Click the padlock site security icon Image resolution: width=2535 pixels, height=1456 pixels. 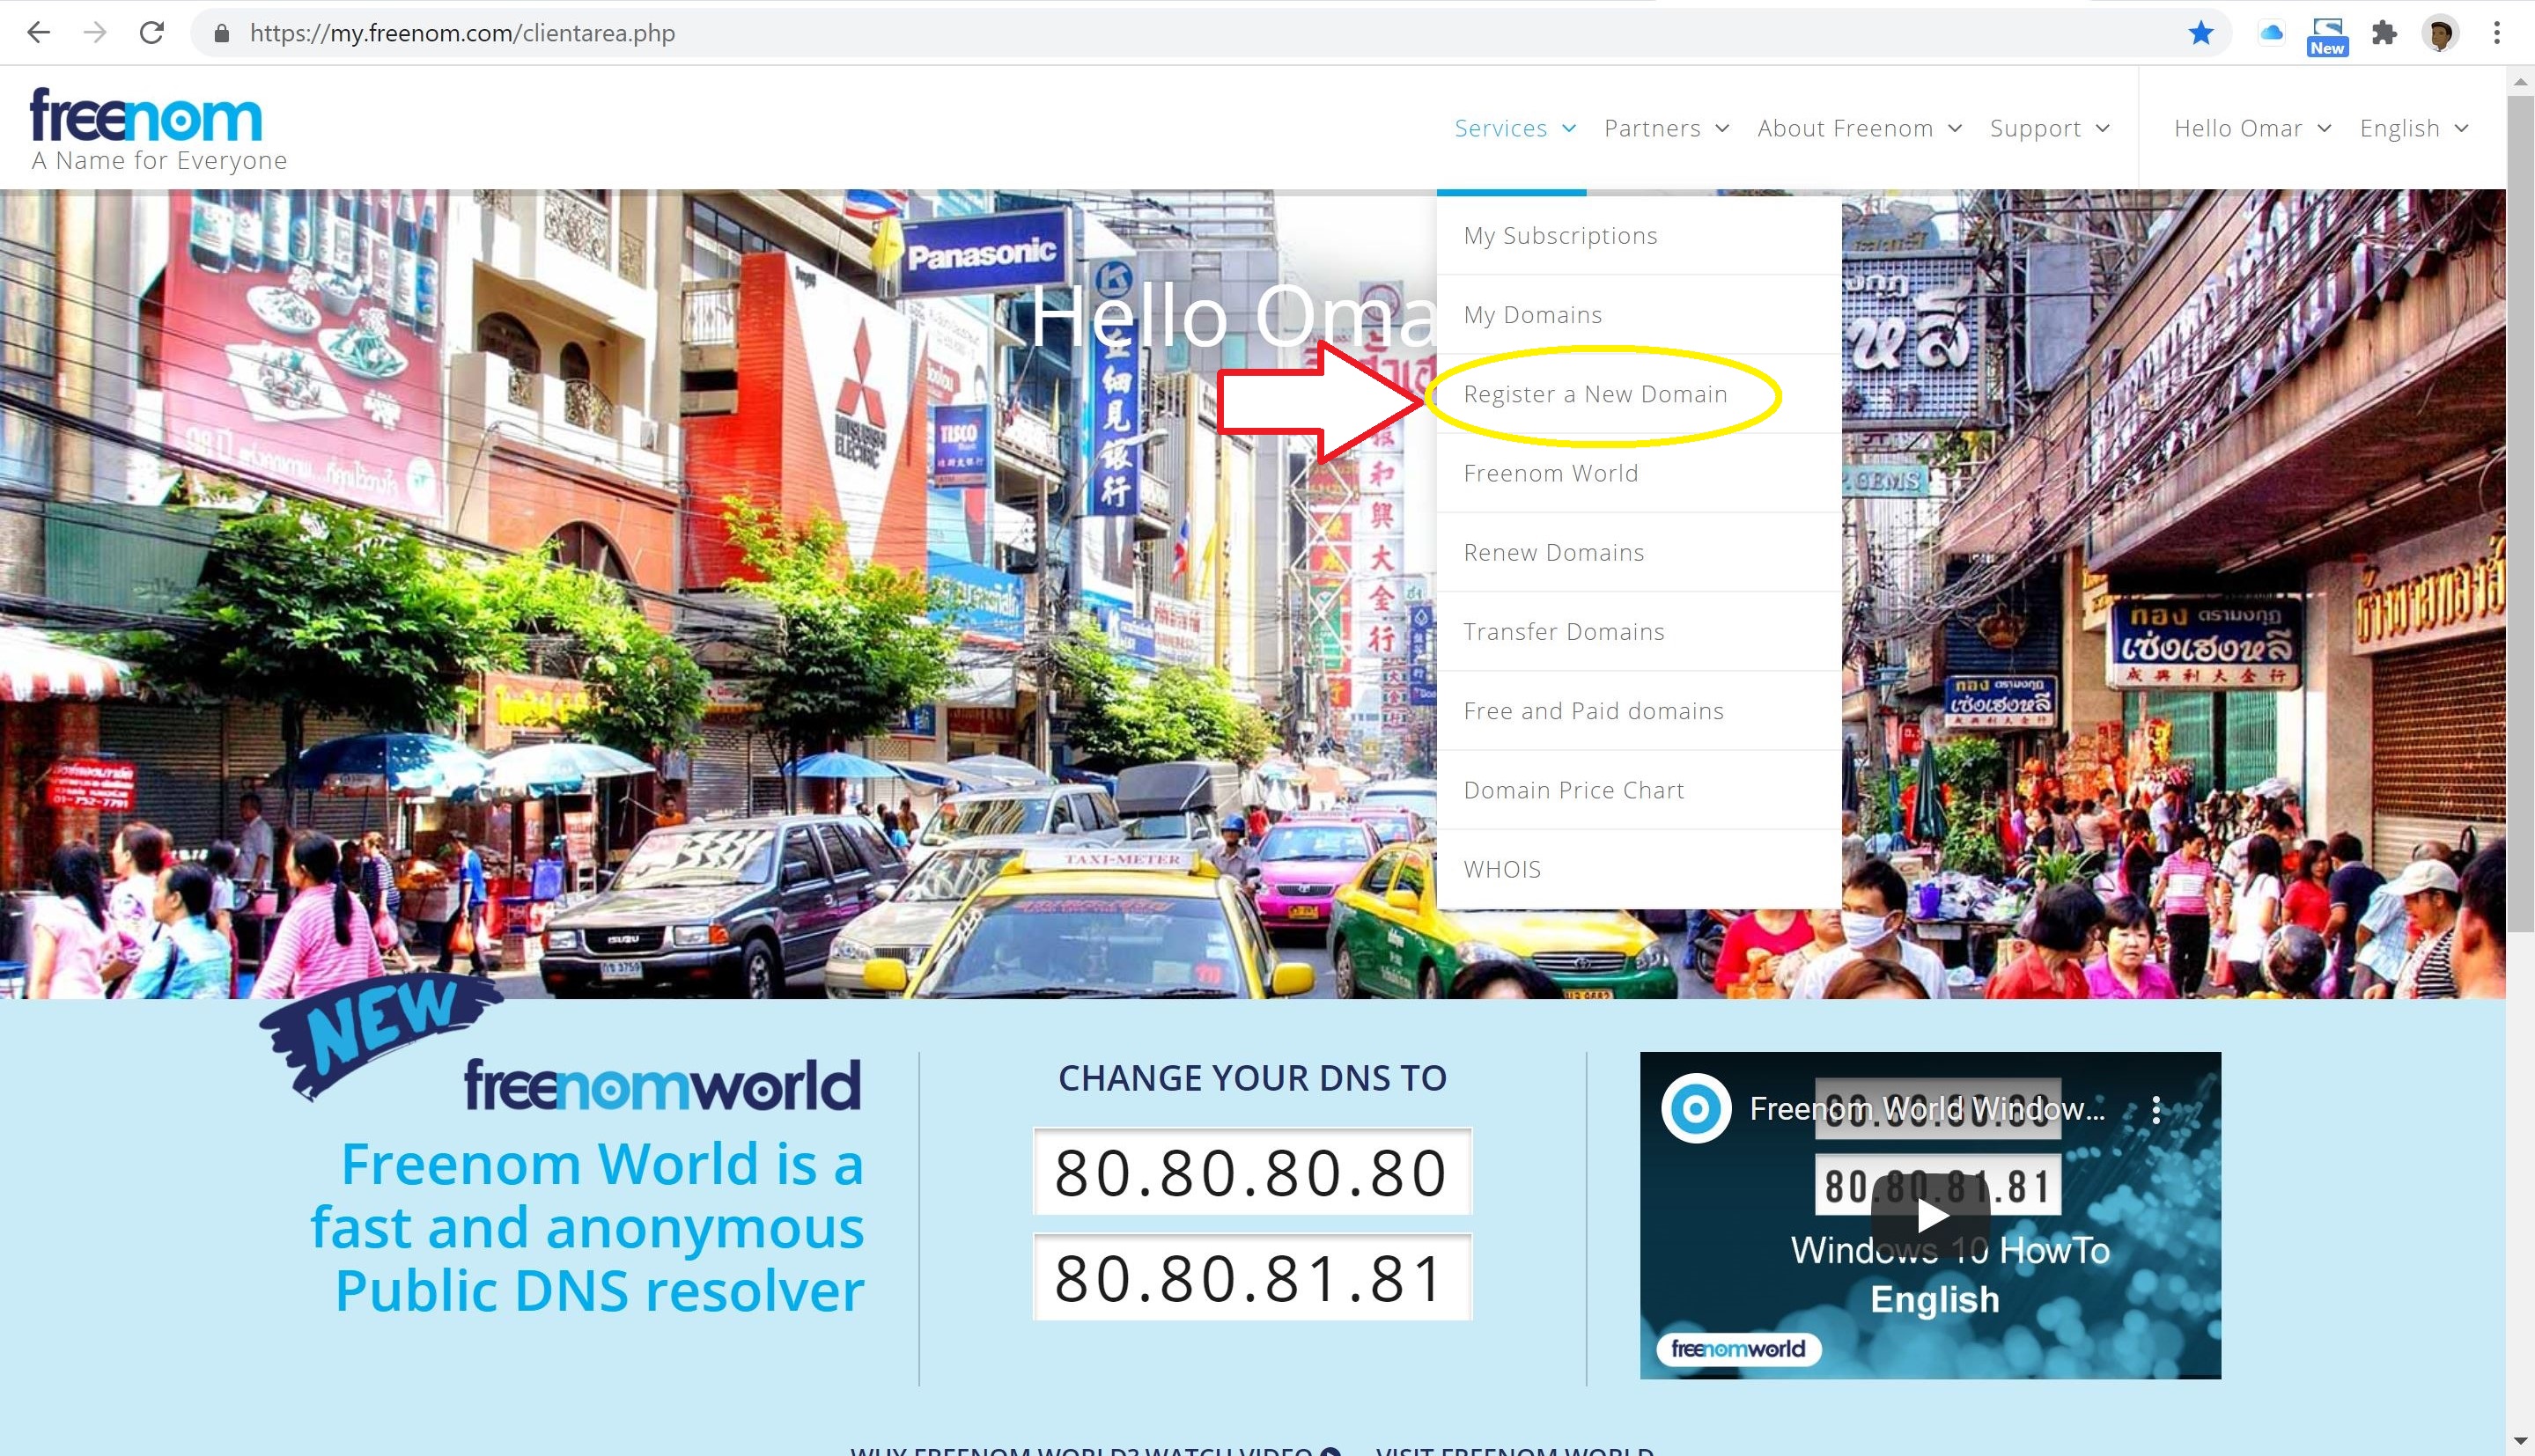point(222,34)
